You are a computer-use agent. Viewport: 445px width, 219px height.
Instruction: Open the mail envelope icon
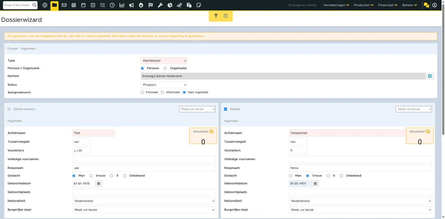click(x=64, y=5)
